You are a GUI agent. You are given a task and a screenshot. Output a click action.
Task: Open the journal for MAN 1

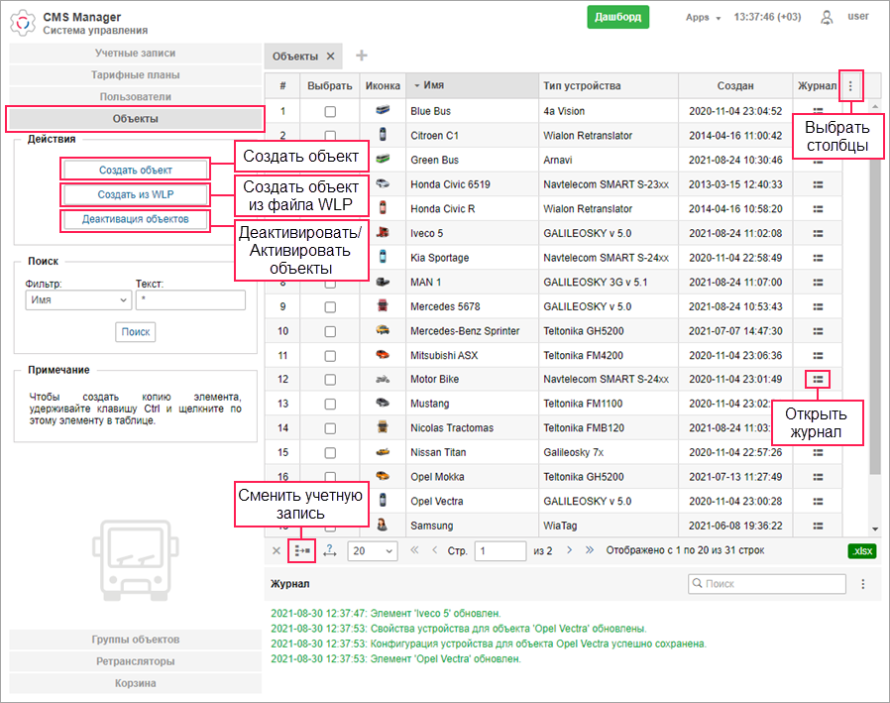(x=818, y=283)
